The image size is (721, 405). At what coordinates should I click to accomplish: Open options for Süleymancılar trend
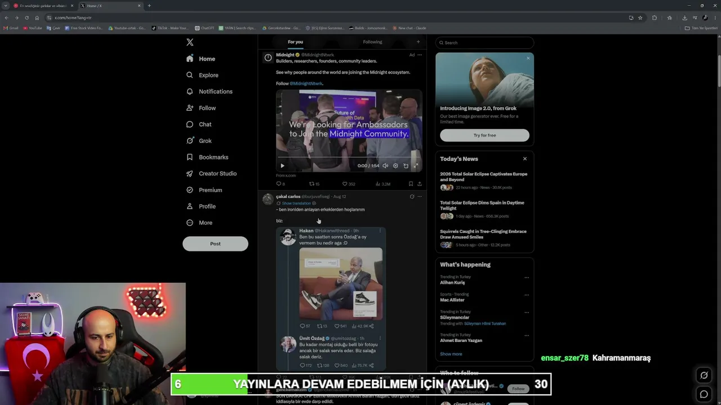coord(527,312)
